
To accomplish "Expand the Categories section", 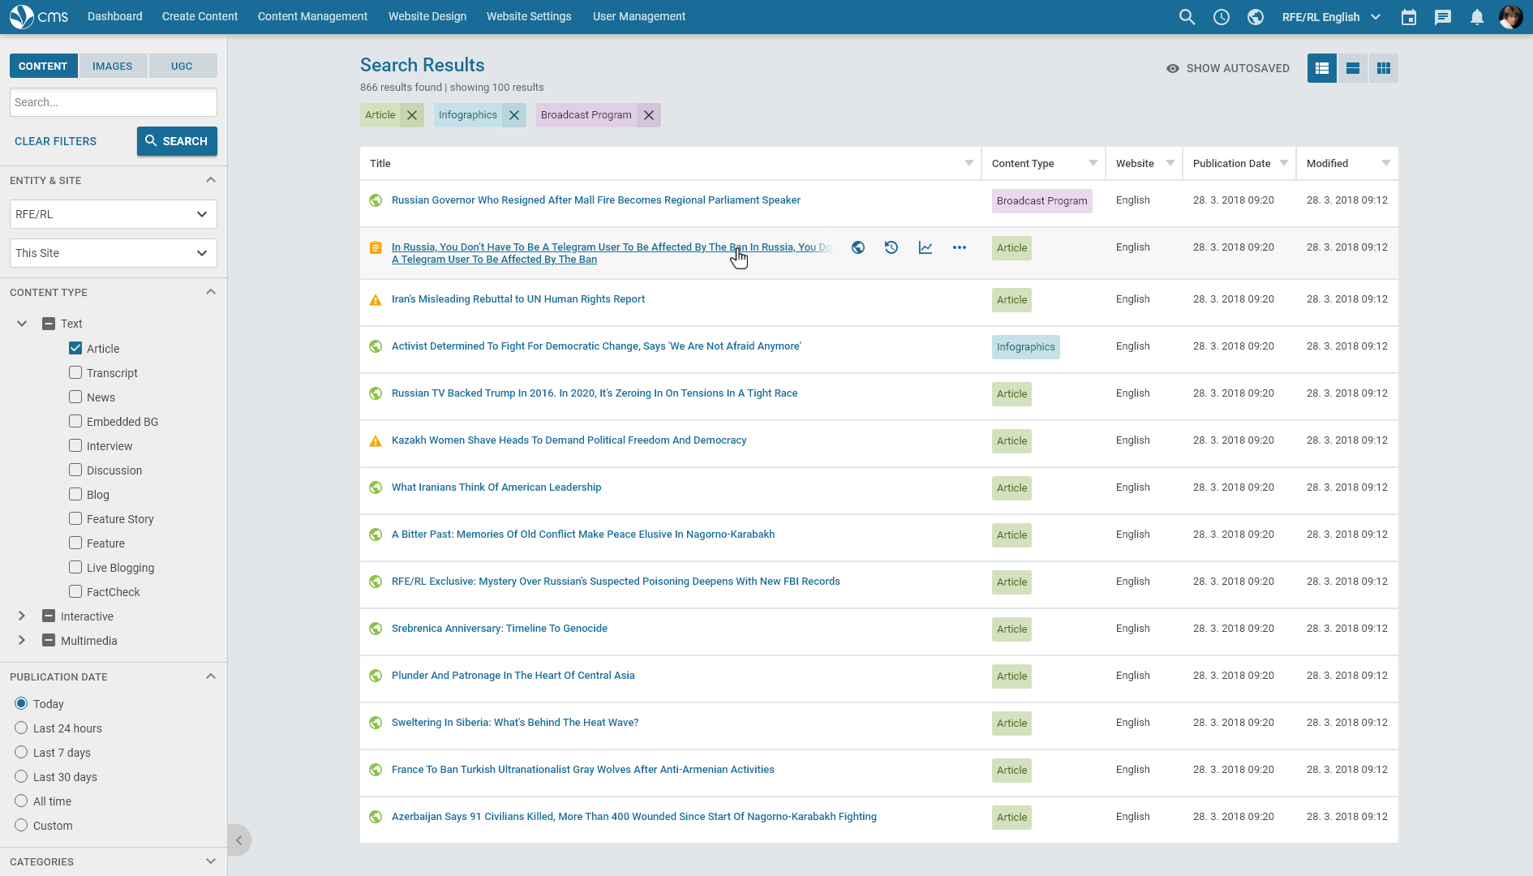I will (x=211, y=861).
